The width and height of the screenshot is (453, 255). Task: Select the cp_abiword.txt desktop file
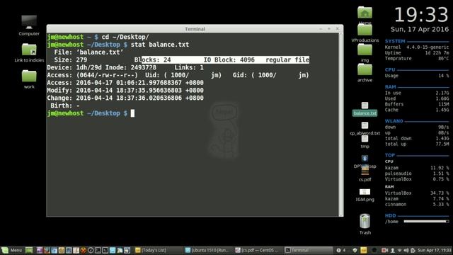365,128
